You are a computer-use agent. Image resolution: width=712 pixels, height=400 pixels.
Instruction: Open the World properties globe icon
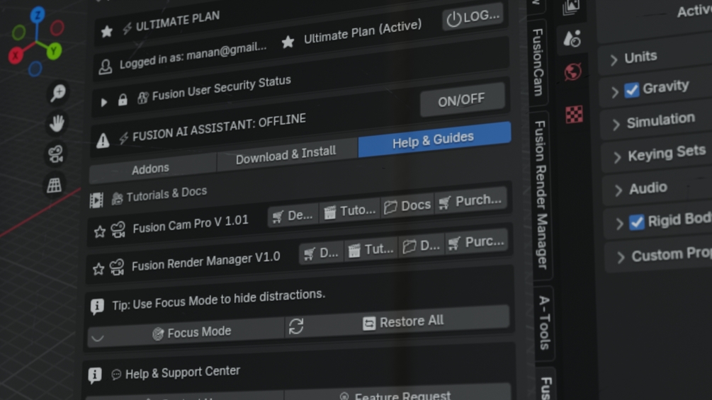573,72
